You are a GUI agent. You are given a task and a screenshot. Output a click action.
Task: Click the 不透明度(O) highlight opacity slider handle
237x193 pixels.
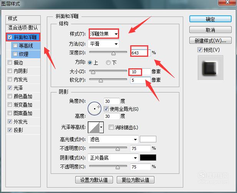pyautogui.click(x=118, y=149)
